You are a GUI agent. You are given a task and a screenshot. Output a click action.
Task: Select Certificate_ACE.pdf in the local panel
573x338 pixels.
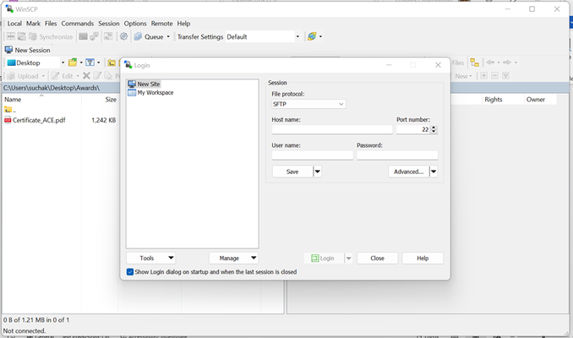39,120
